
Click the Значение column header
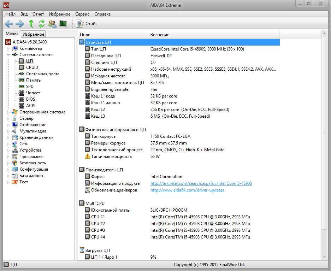pyautogui.click(x=214, y=34)
